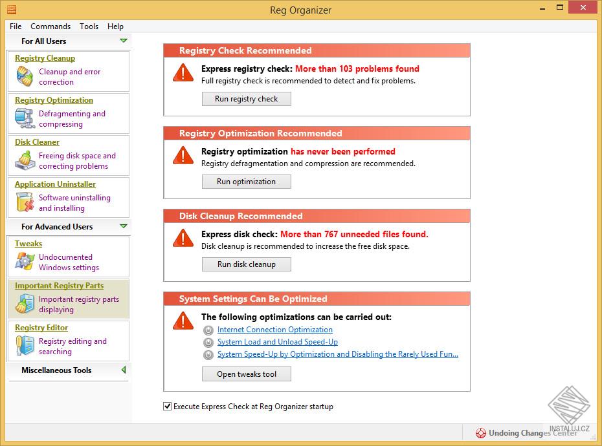This screenshot has width=602, height=446.
Task: Collapse the For All Users section arrow
Action: pyautogui.click(x=123, y=41)
